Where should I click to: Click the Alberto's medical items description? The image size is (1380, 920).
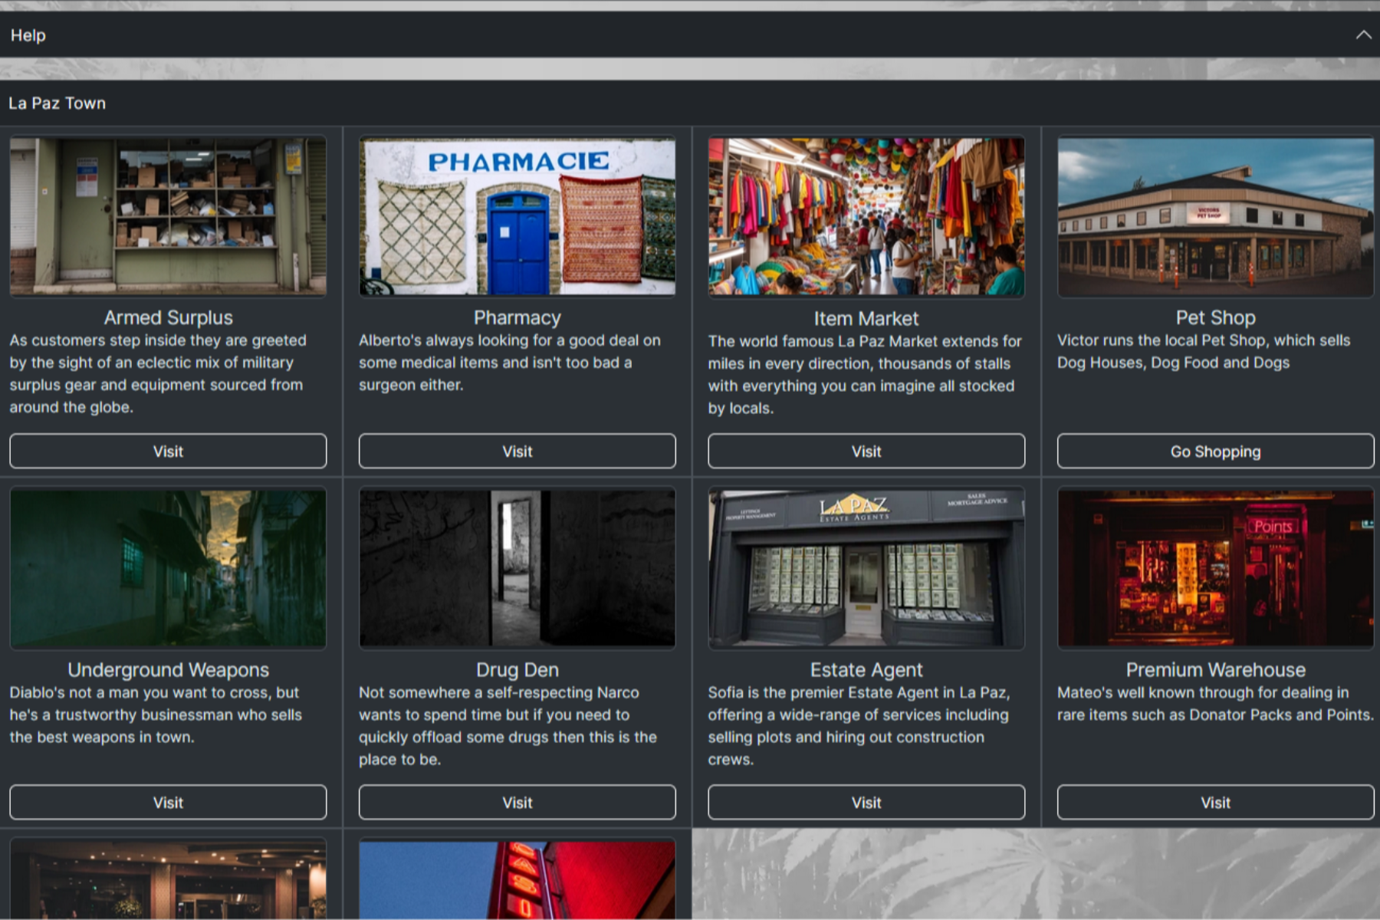pyautogui.click(x=510, y=363)
